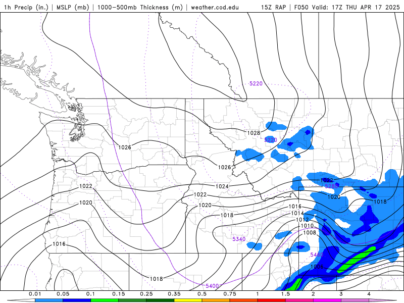404x303 pixels.
Task: Click the 0.25 legend value
Action: (x=146, y=294)
